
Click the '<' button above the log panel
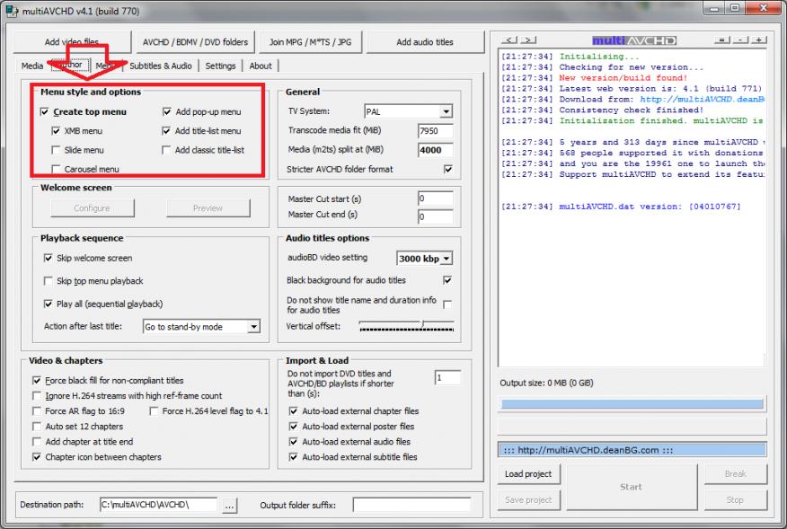click(x=508, y=40)
